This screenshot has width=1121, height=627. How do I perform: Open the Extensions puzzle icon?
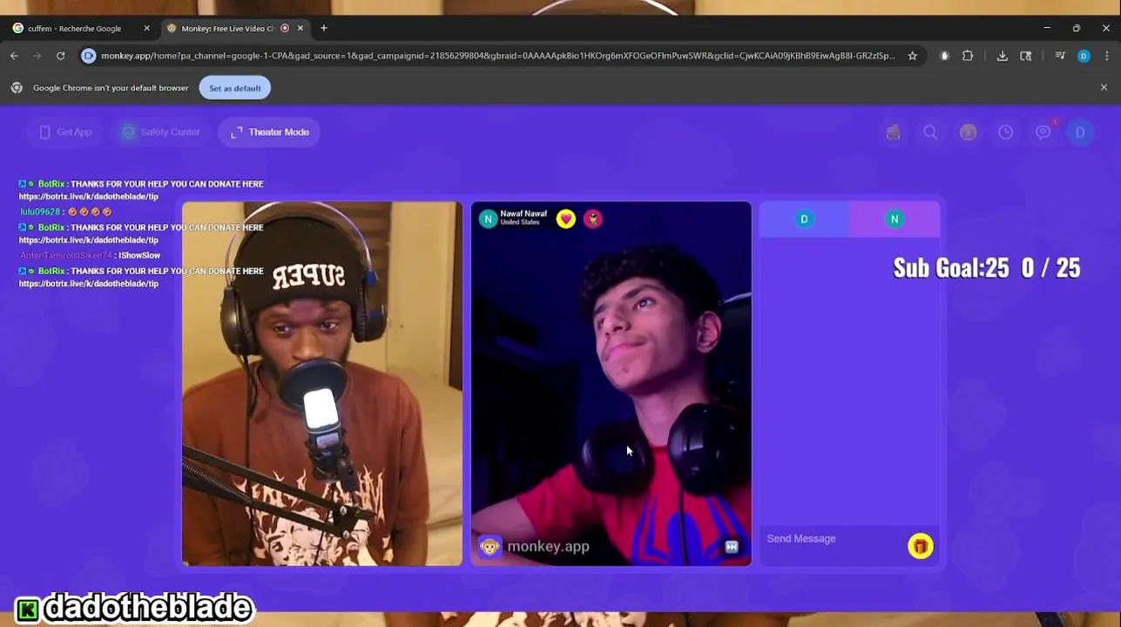coord(968,56)
